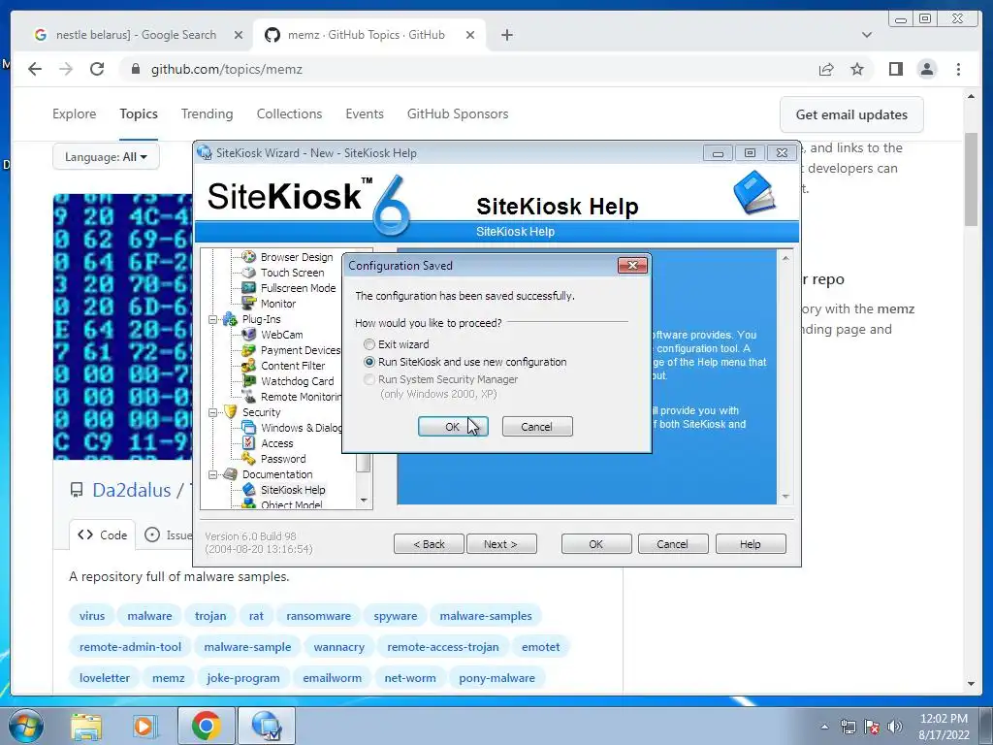
Task: Click the WebCam tree icon
Action: pyautogui.click(x=249, y=335)
